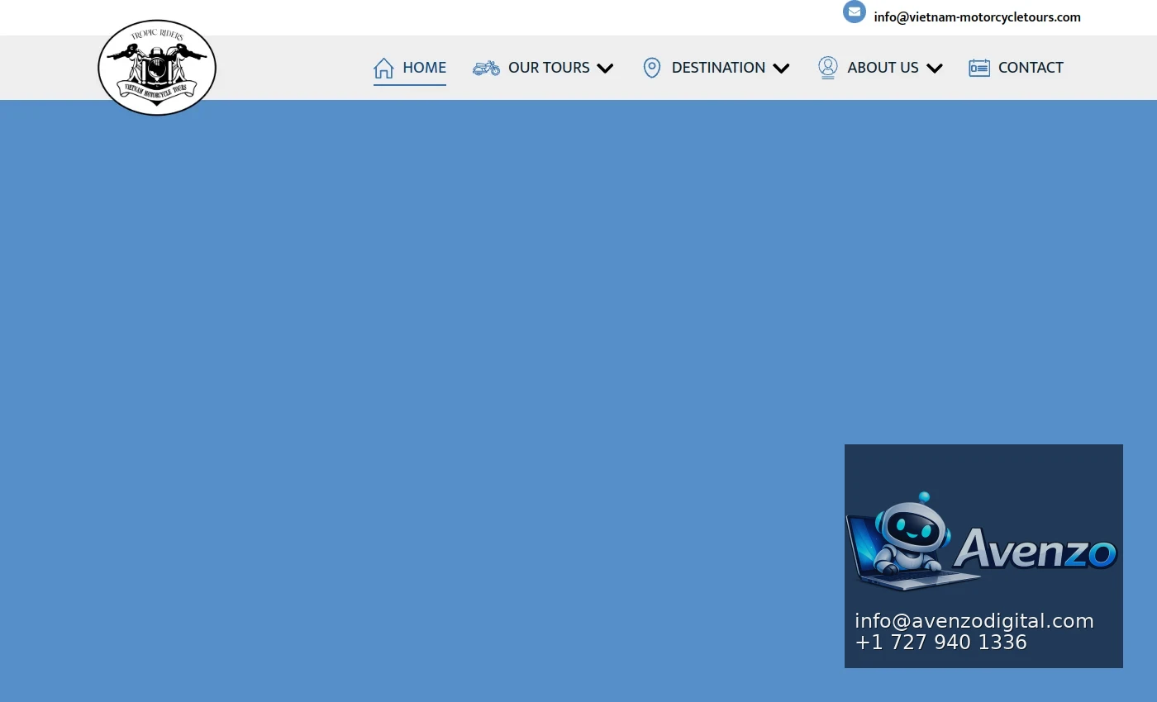Expand the Destination dropdown chevron
This screenshot has height=702, width=1157.
[x=781, y=69]
